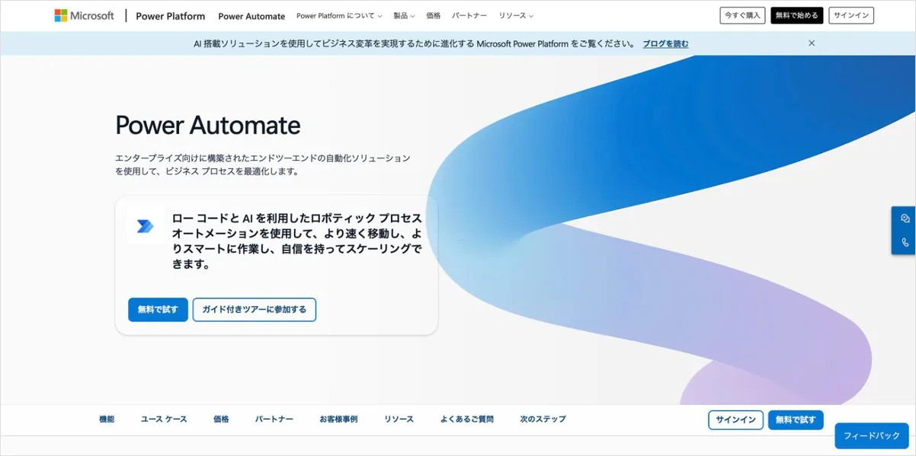This screenshot has height=456, width=916.
Task: Click the Microsoft logo
Action: click(x=84, y=15)
